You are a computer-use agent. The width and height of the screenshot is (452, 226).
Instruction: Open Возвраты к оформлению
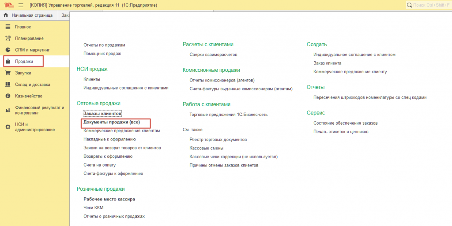[x=108, y=156]
